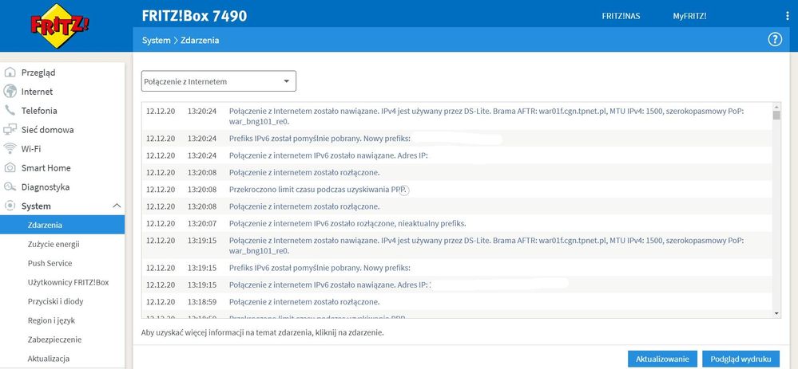The image size is (798, 369).
Task: Click the Internet globe icon
Action: [x=10, y=92]
